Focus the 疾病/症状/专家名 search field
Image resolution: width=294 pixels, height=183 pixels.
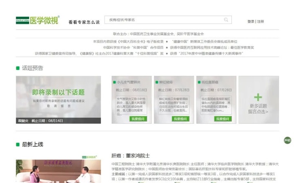(x=163, y=20)
